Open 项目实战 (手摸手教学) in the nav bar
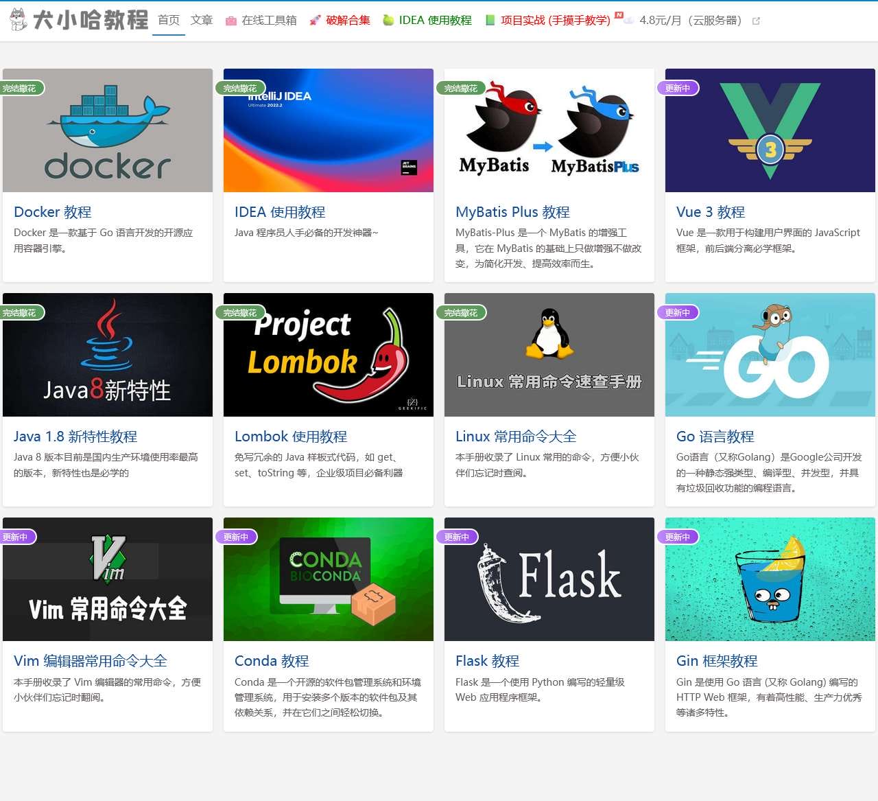 556,21
